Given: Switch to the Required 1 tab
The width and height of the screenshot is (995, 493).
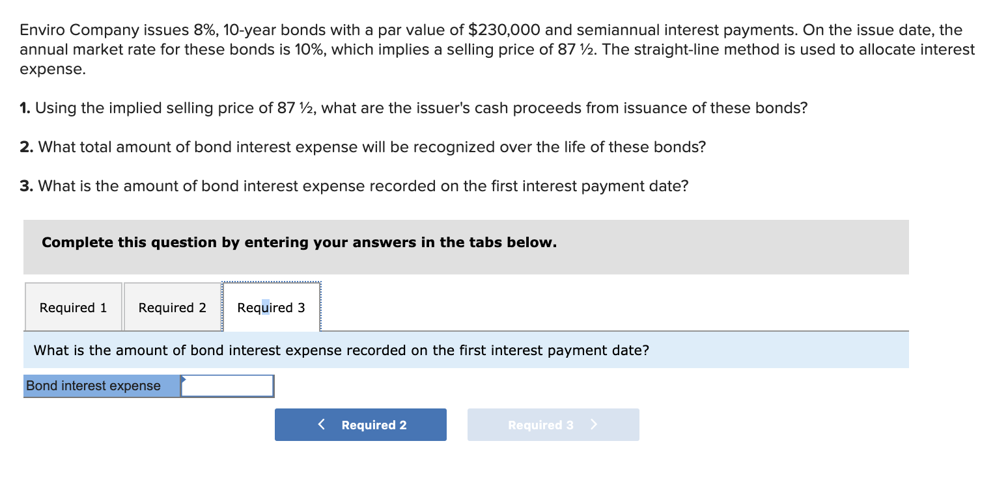Looking at the screenshot, I should (73, 306).
